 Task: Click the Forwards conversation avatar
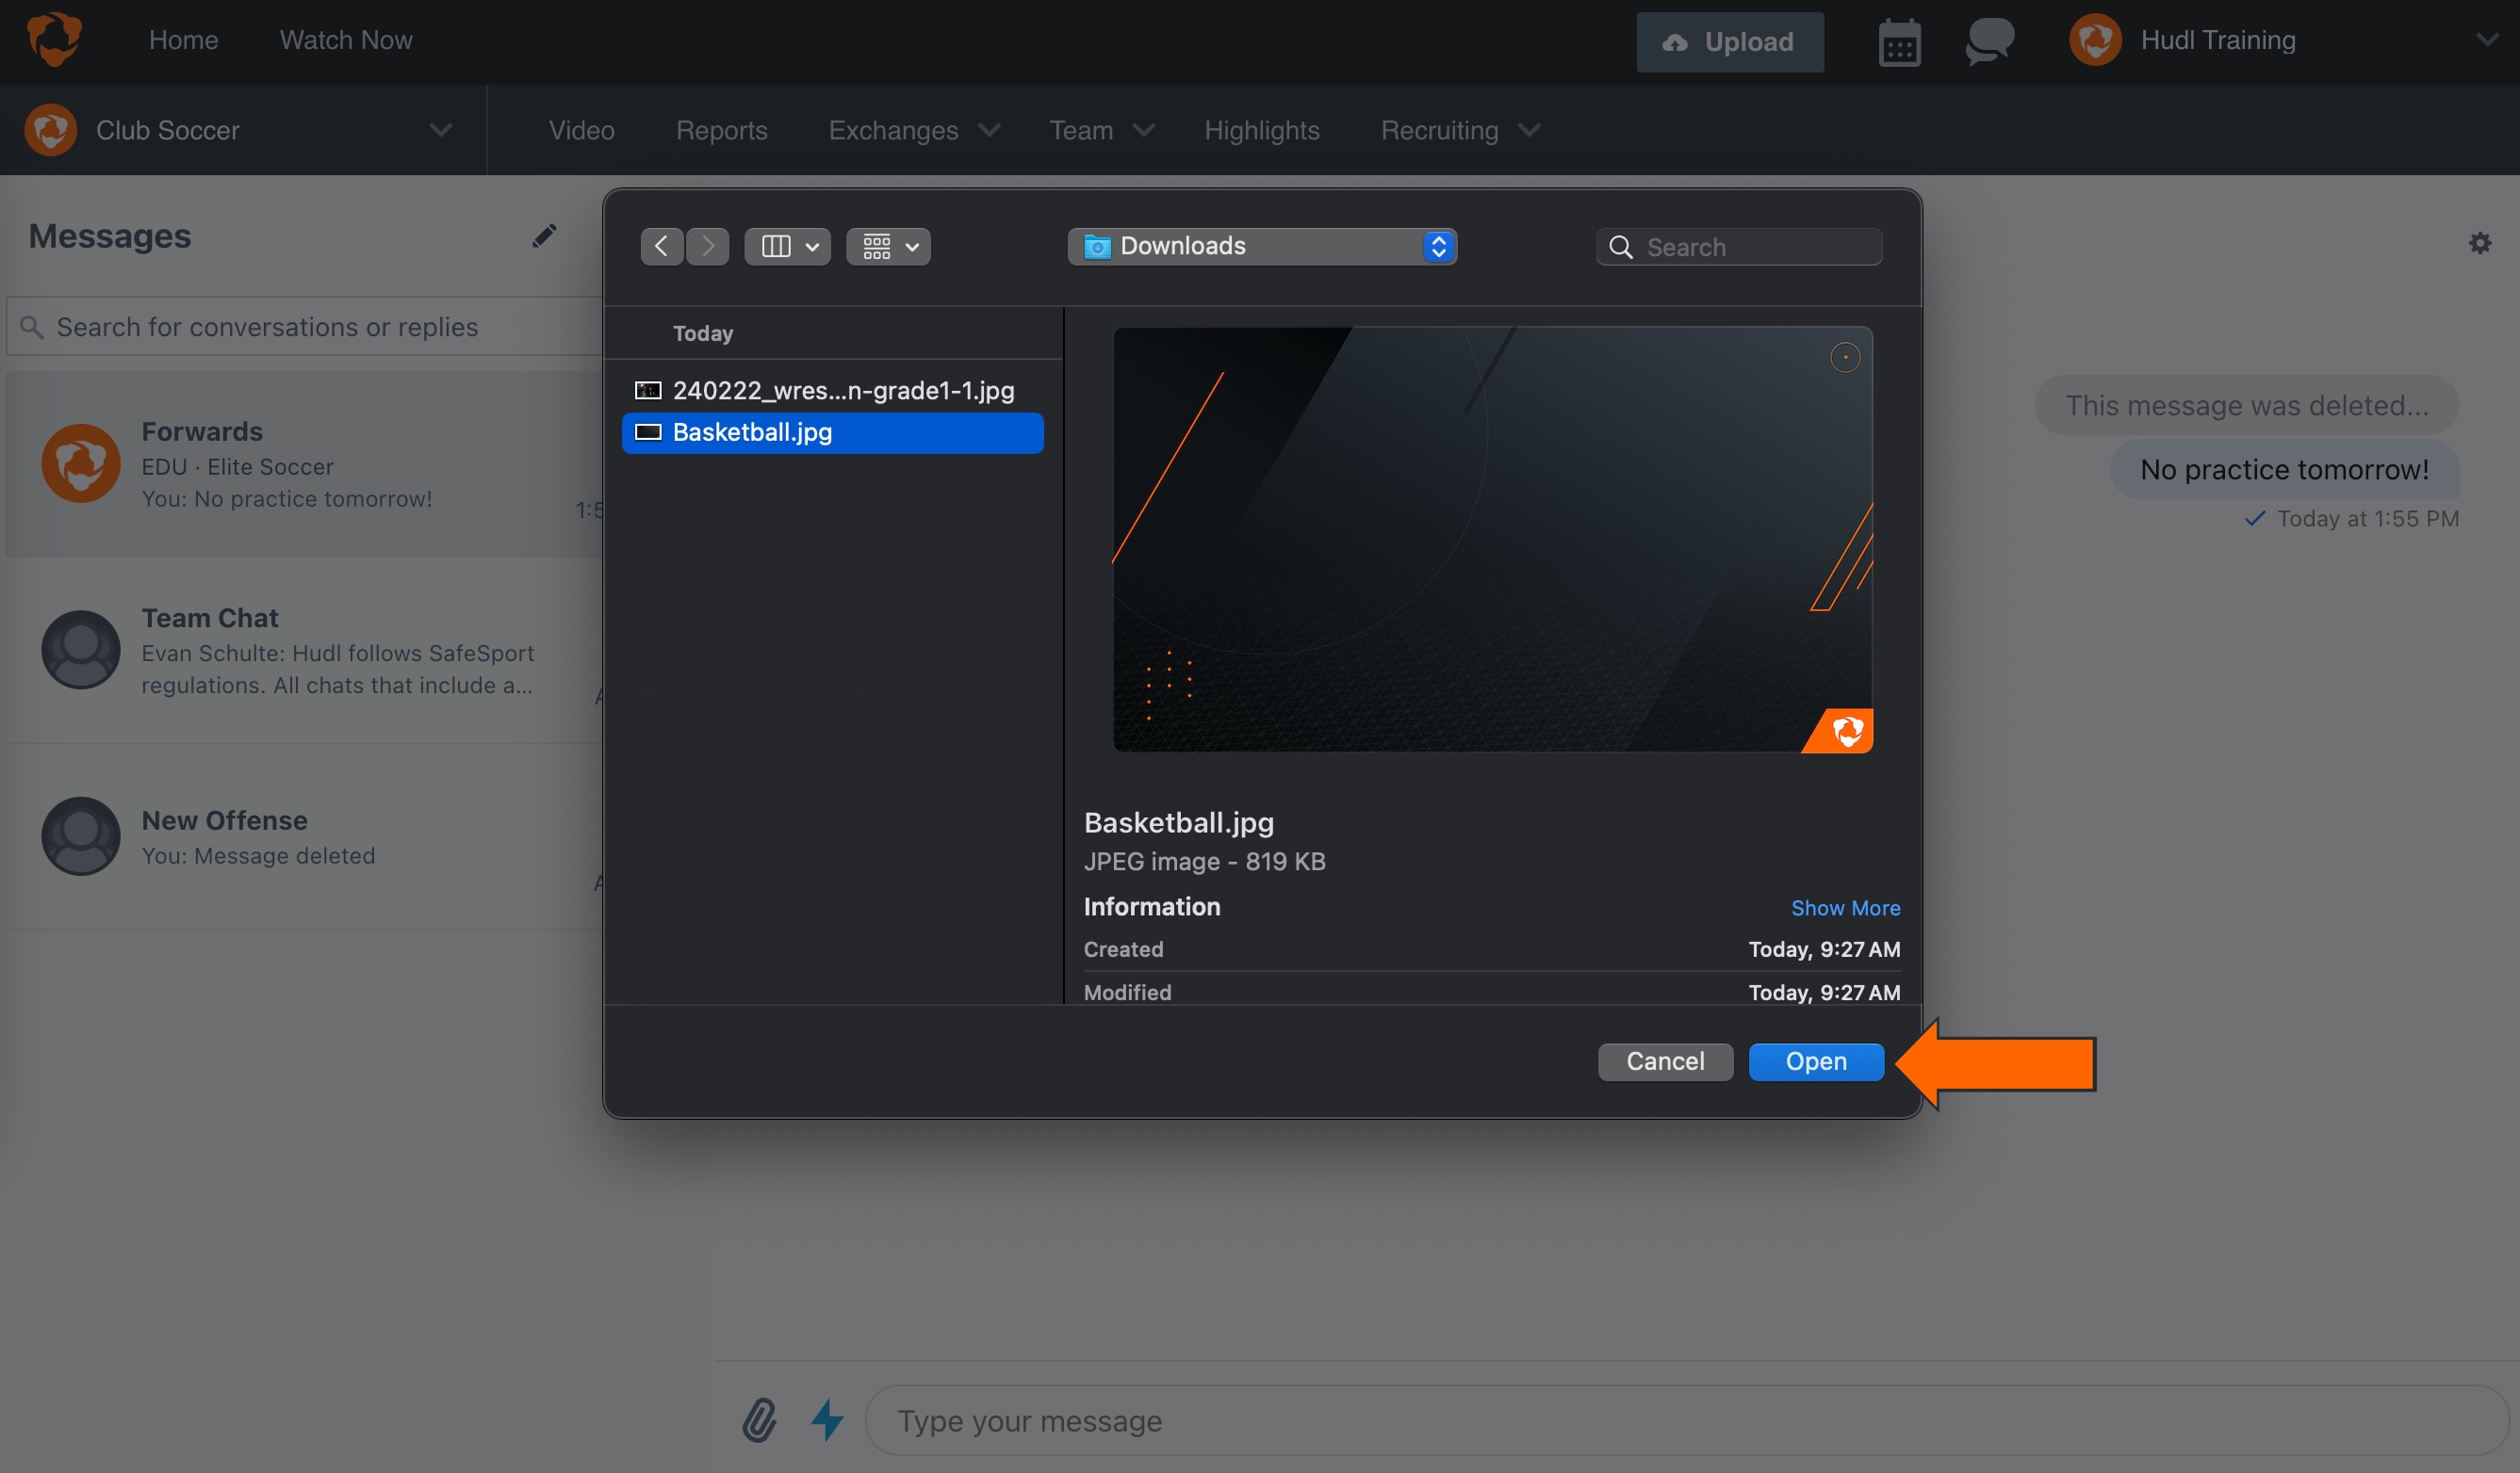tap(81, 463)
